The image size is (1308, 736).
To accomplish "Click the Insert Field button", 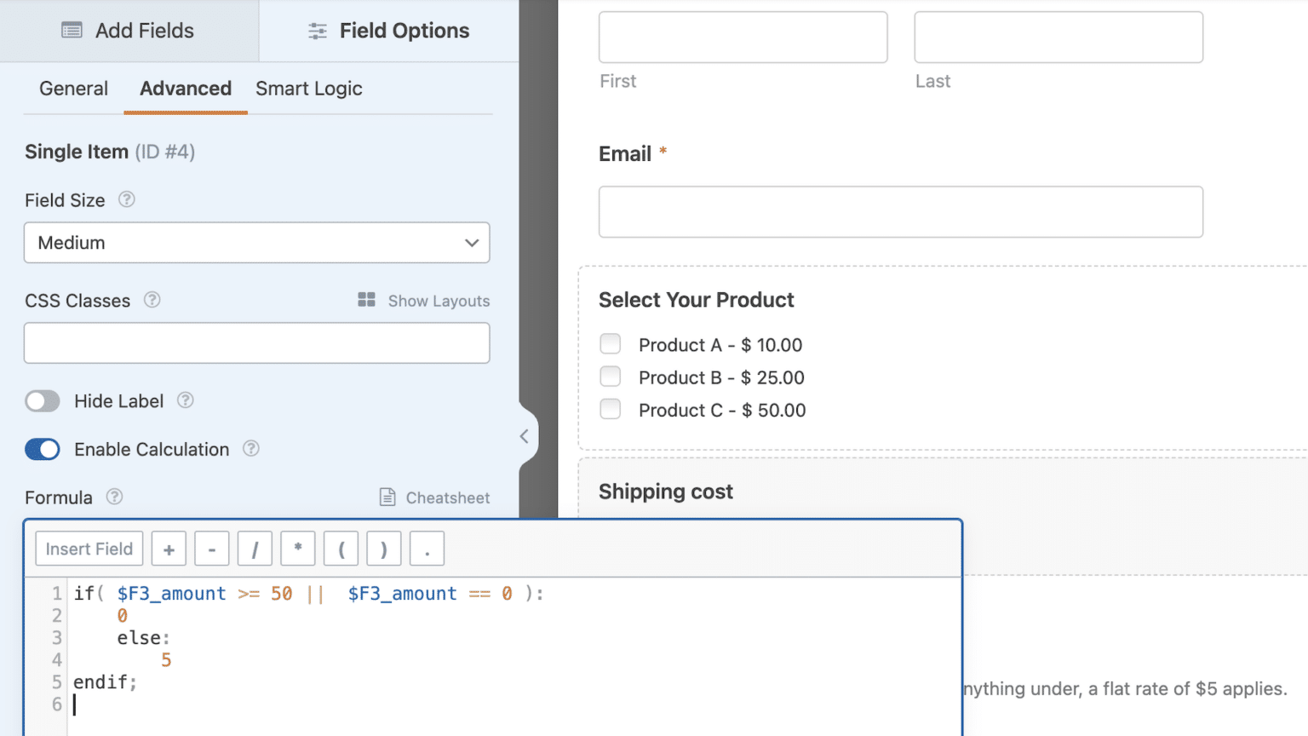I will tap(89, 548).
